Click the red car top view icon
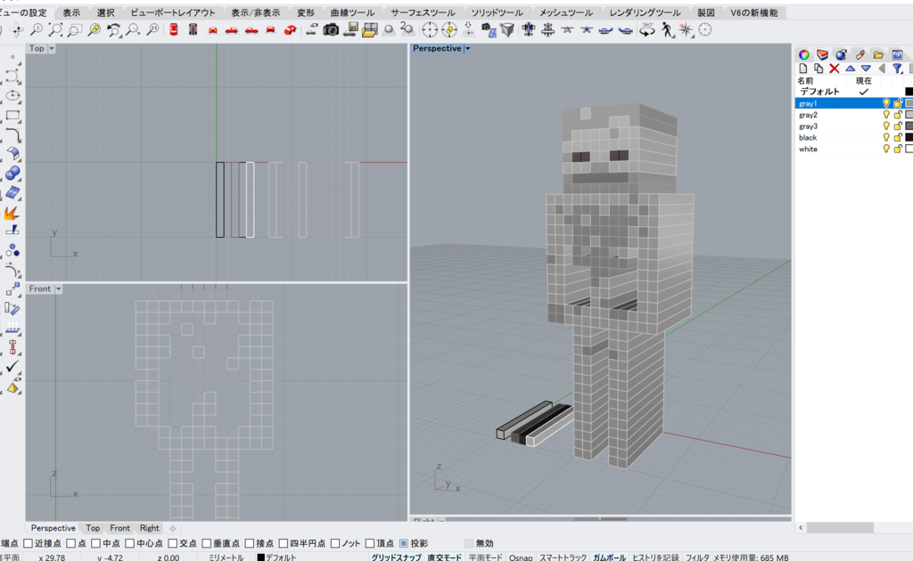This screenshot has height=561, width=913. 174,30
